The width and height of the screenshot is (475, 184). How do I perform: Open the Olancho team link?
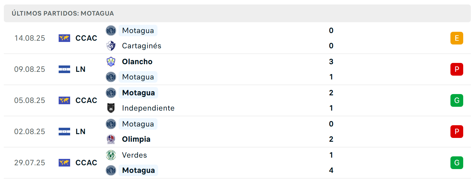pos(137,61)
